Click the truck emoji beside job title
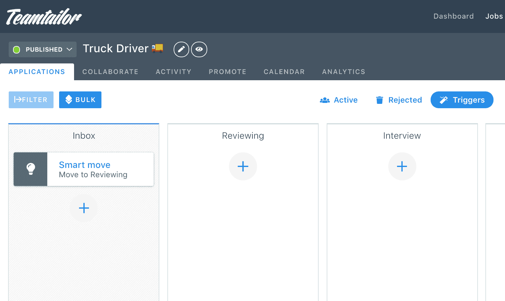Image resolution: width=505 pixels, height=301 pixels. tap(157, 49)
